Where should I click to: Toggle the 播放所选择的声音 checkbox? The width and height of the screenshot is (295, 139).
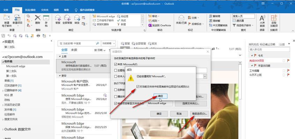(x=116, y=97)
